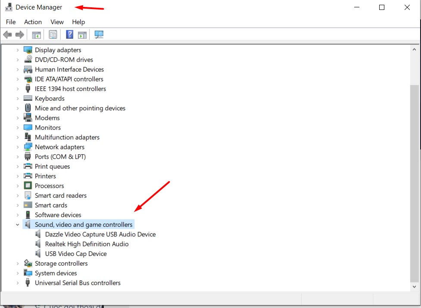Click the Print queues printer icon

point(28,167)
